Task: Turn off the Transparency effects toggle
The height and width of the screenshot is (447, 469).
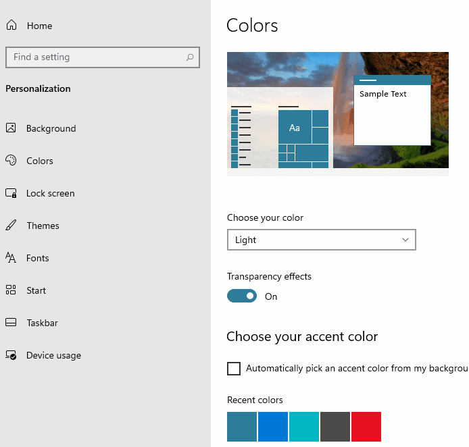Action: pyautogui.click(x=242, y=296)
